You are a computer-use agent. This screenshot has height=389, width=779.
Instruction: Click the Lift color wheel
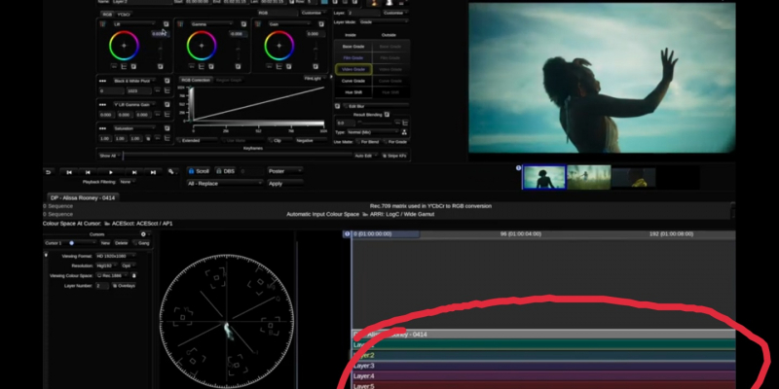[124, 45]
